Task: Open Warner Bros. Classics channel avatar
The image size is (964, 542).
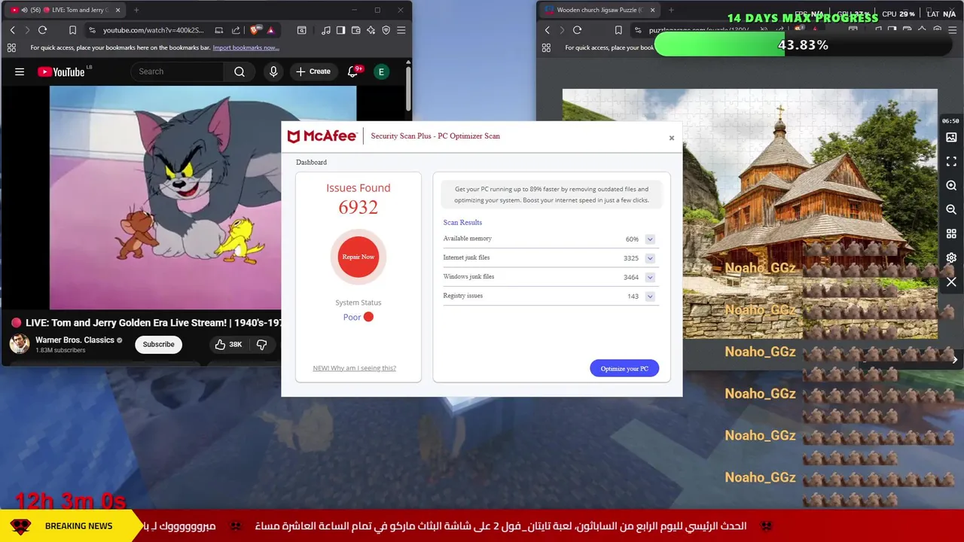Action: pyautogui.click(x=19, y=344)
